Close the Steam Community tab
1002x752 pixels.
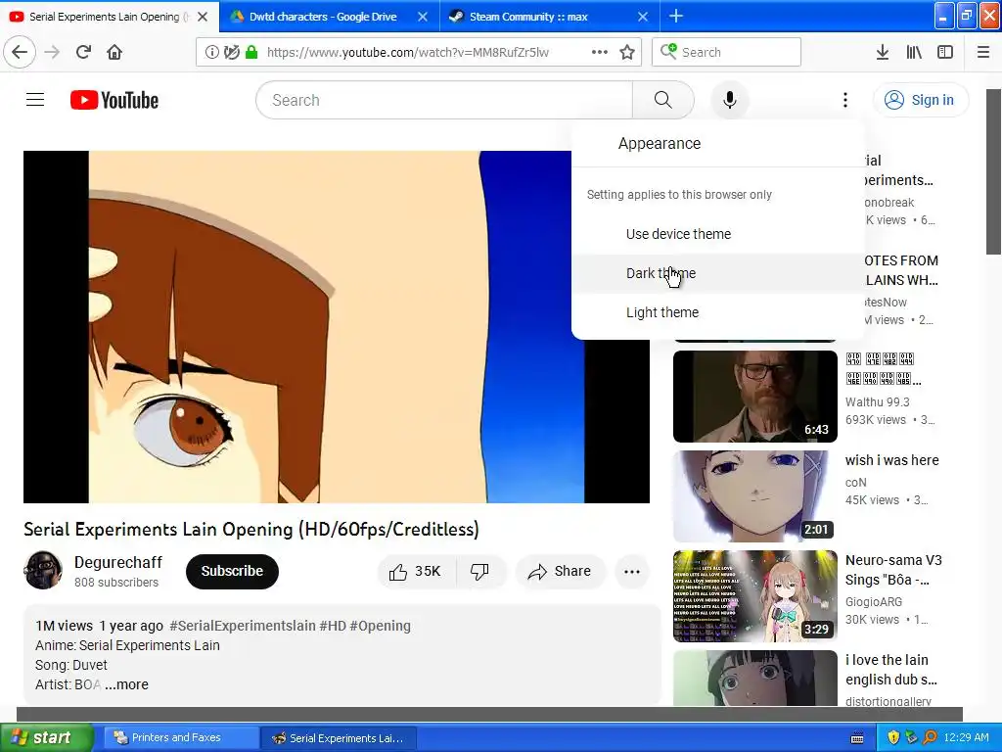(x=643, y=17)
